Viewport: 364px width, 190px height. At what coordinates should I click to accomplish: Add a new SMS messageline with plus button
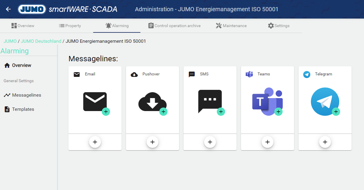click(x=210, y=142)
